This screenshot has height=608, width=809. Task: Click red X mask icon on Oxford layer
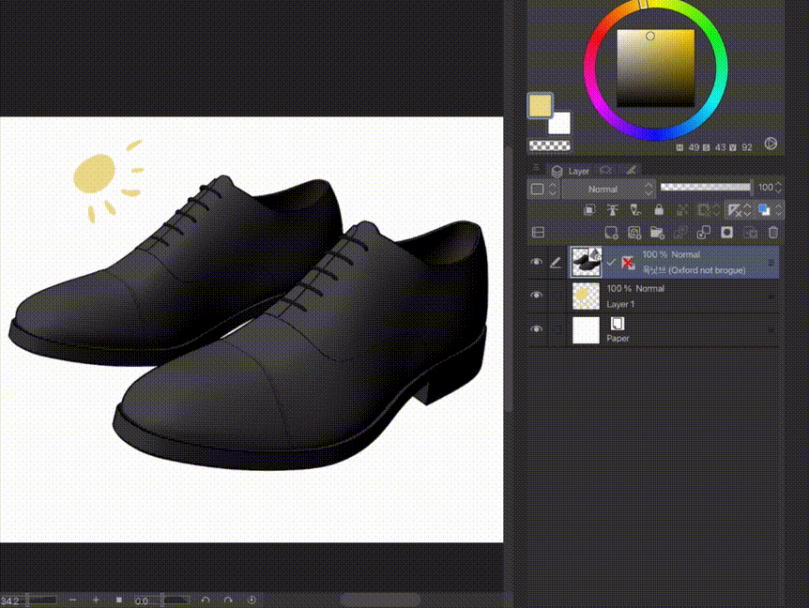tap(627, 263)
